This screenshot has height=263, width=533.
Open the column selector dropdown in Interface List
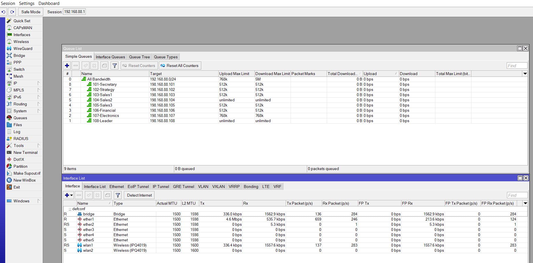[x=525, y=203]
